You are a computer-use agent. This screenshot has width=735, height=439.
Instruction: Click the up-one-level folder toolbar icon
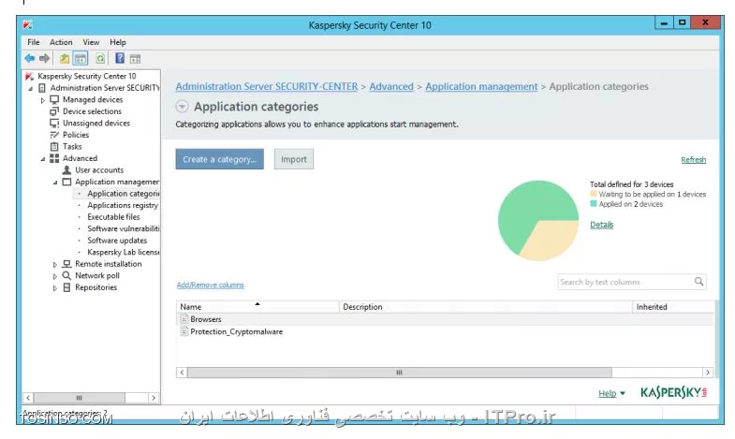[65, 59]
